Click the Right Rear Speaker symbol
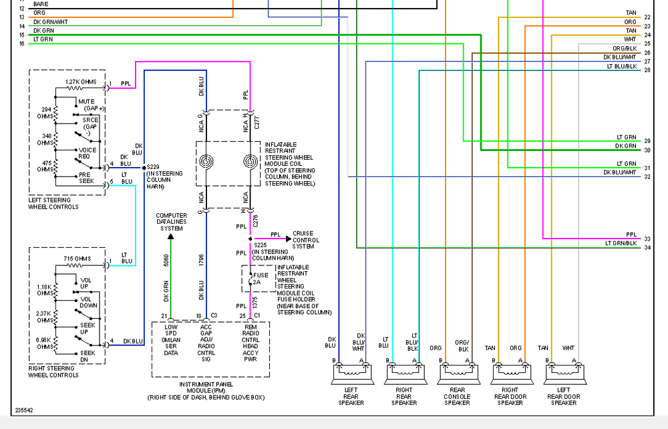Viewport: 668px width, 429px height. 405,373
